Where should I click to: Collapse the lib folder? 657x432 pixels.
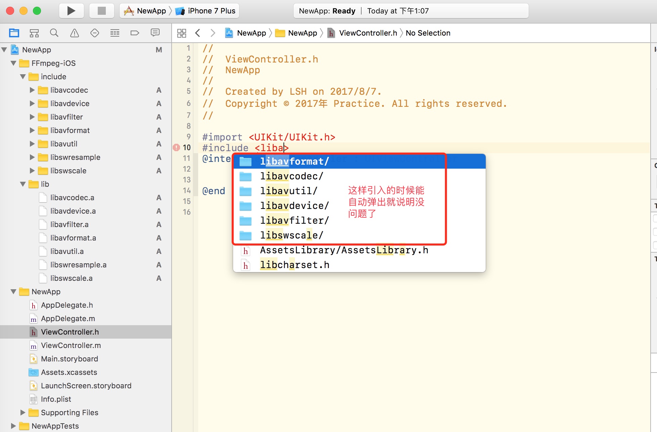tap(23, 184)
